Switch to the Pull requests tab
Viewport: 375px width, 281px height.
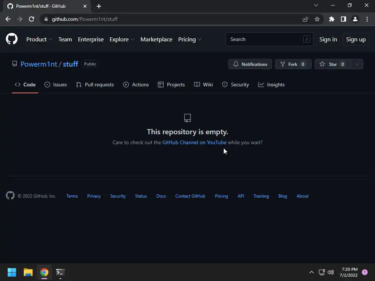[95, 85]
